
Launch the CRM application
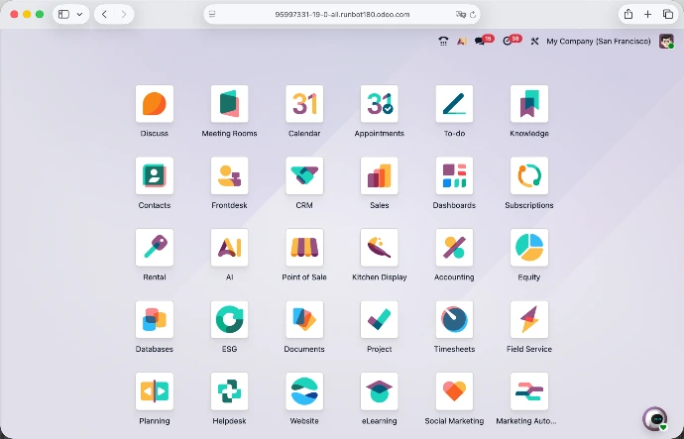[304, 176]
